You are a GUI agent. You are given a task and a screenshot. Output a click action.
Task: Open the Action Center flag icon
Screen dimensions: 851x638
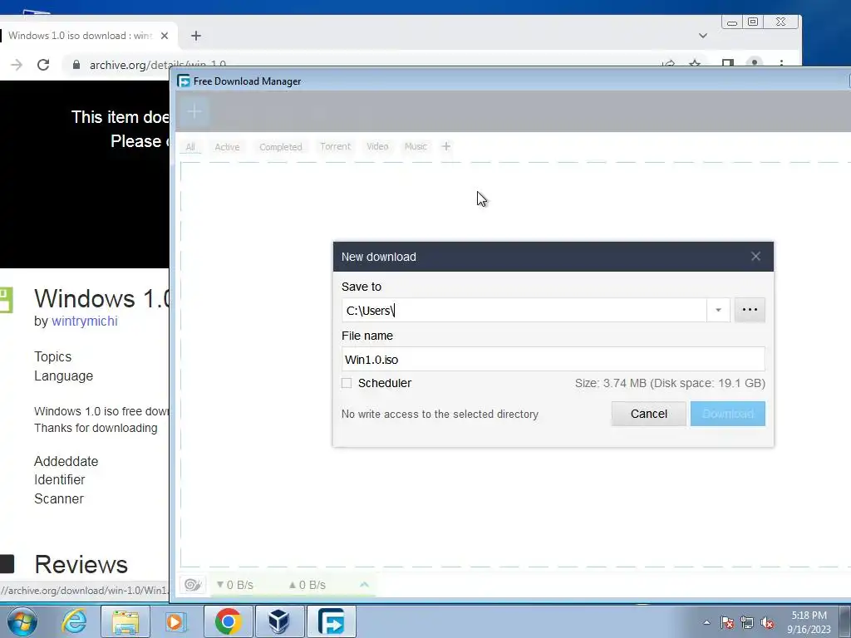(x=727, y=622)
